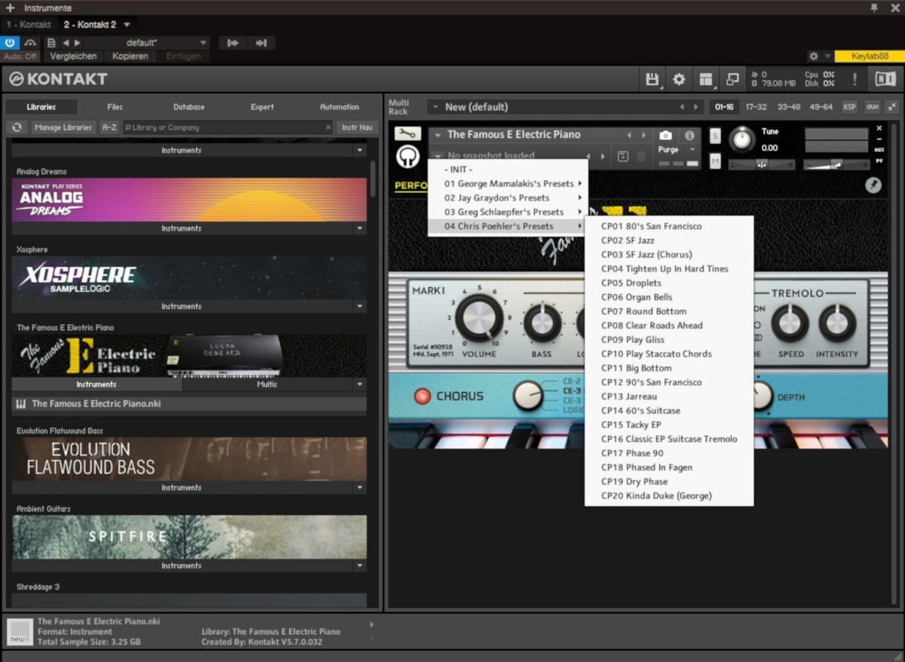Click previous plugin preset arrow
This screenshot has width=905, height=662.
(x=66, y=43)
